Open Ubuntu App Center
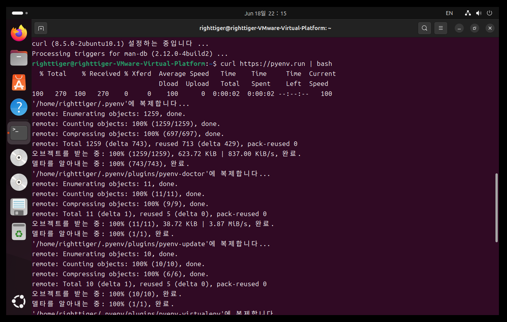507x322 pixels. (x=19, y=82)
